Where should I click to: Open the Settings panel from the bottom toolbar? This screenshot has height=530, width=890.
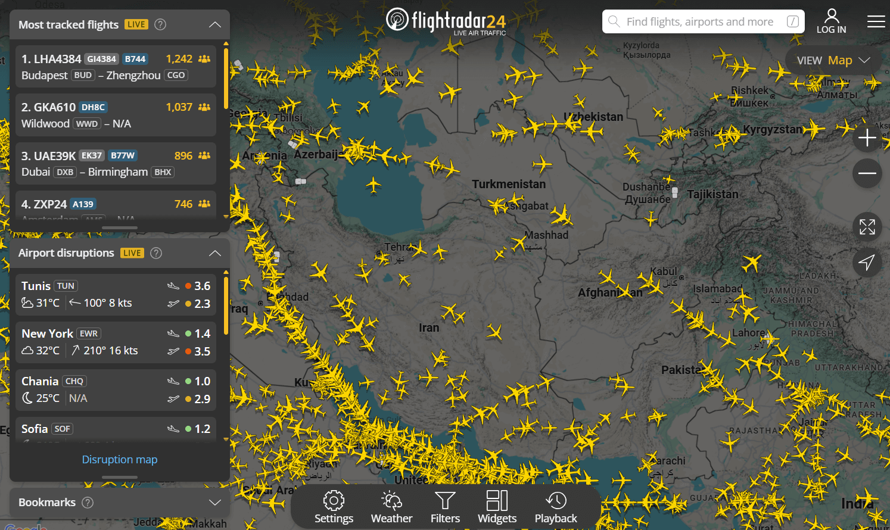(334, 507)
